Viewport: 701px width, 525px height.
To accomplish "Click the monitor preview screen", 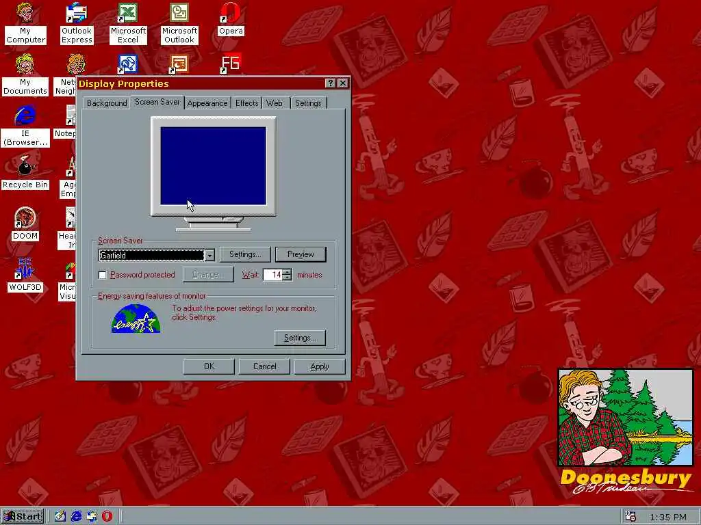I will pyautogui.click(x=214, y=165).
